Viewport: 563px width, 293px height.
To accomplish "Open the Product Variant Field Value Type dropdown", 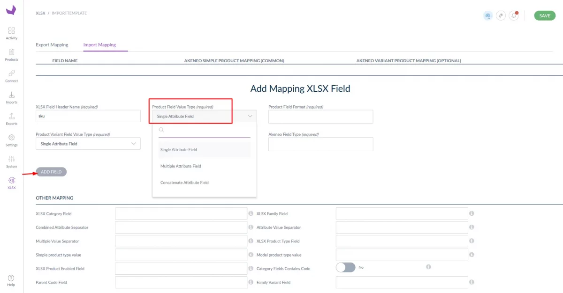I will 88,144.
